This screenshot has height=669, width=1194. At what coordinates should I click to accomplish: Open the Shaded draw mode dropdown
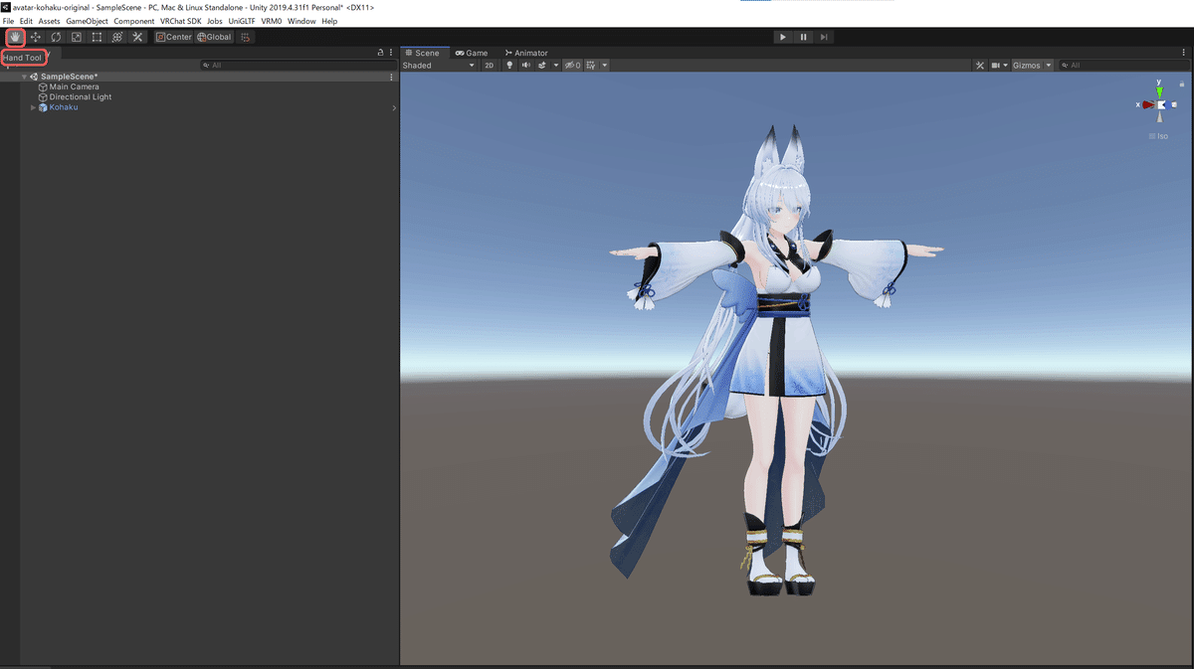[439, 66]
